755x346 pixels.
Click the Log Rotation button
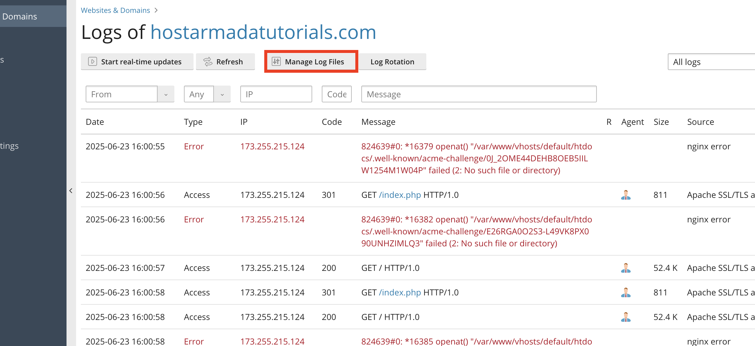[x=392, y=62]
